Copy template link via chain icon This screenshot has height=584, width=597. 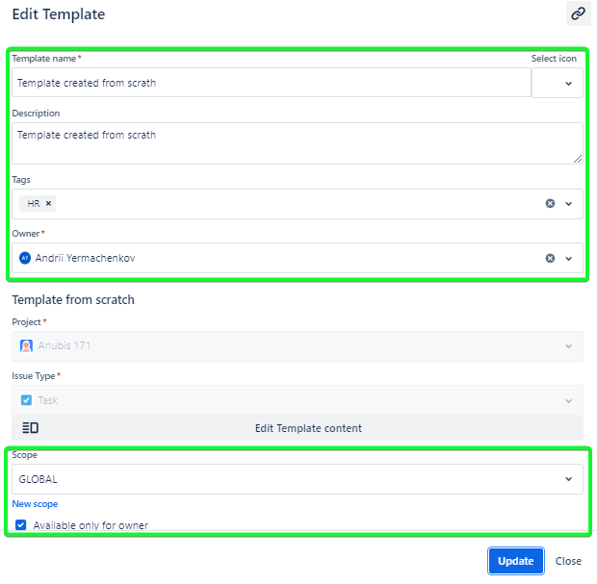coord(578,13)
